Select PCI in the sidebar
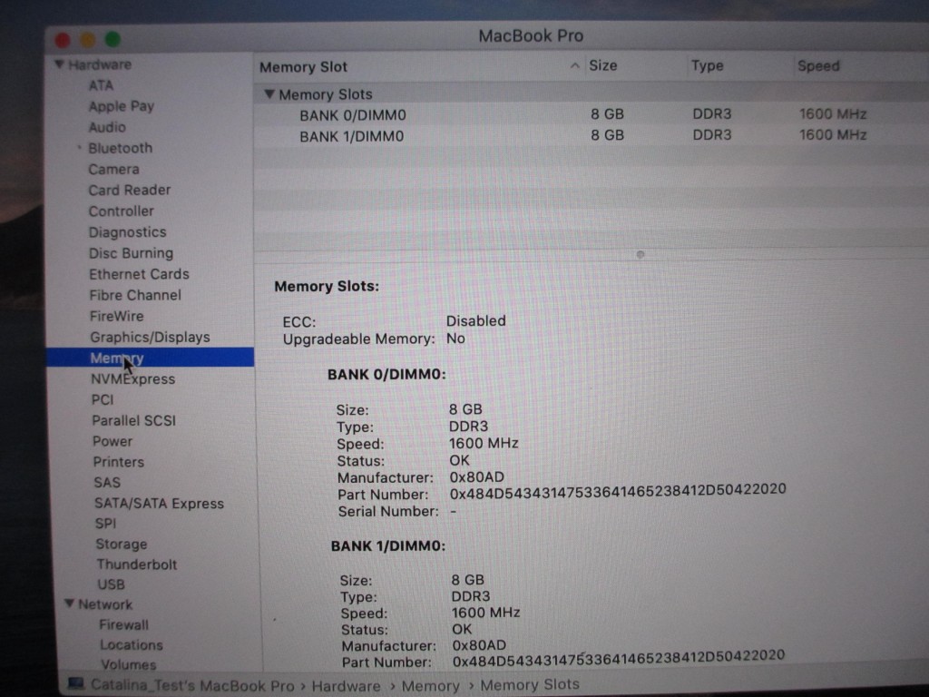 coord(103,399)
